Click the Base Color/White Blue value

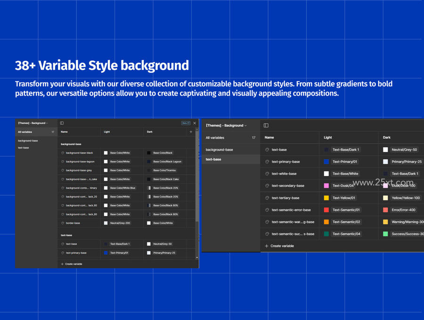[122, 188]
